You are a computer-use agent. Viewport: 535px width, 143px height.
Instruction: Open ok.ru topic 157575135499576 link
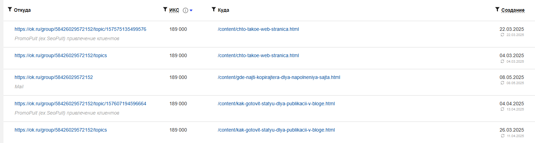coord(80,29)
